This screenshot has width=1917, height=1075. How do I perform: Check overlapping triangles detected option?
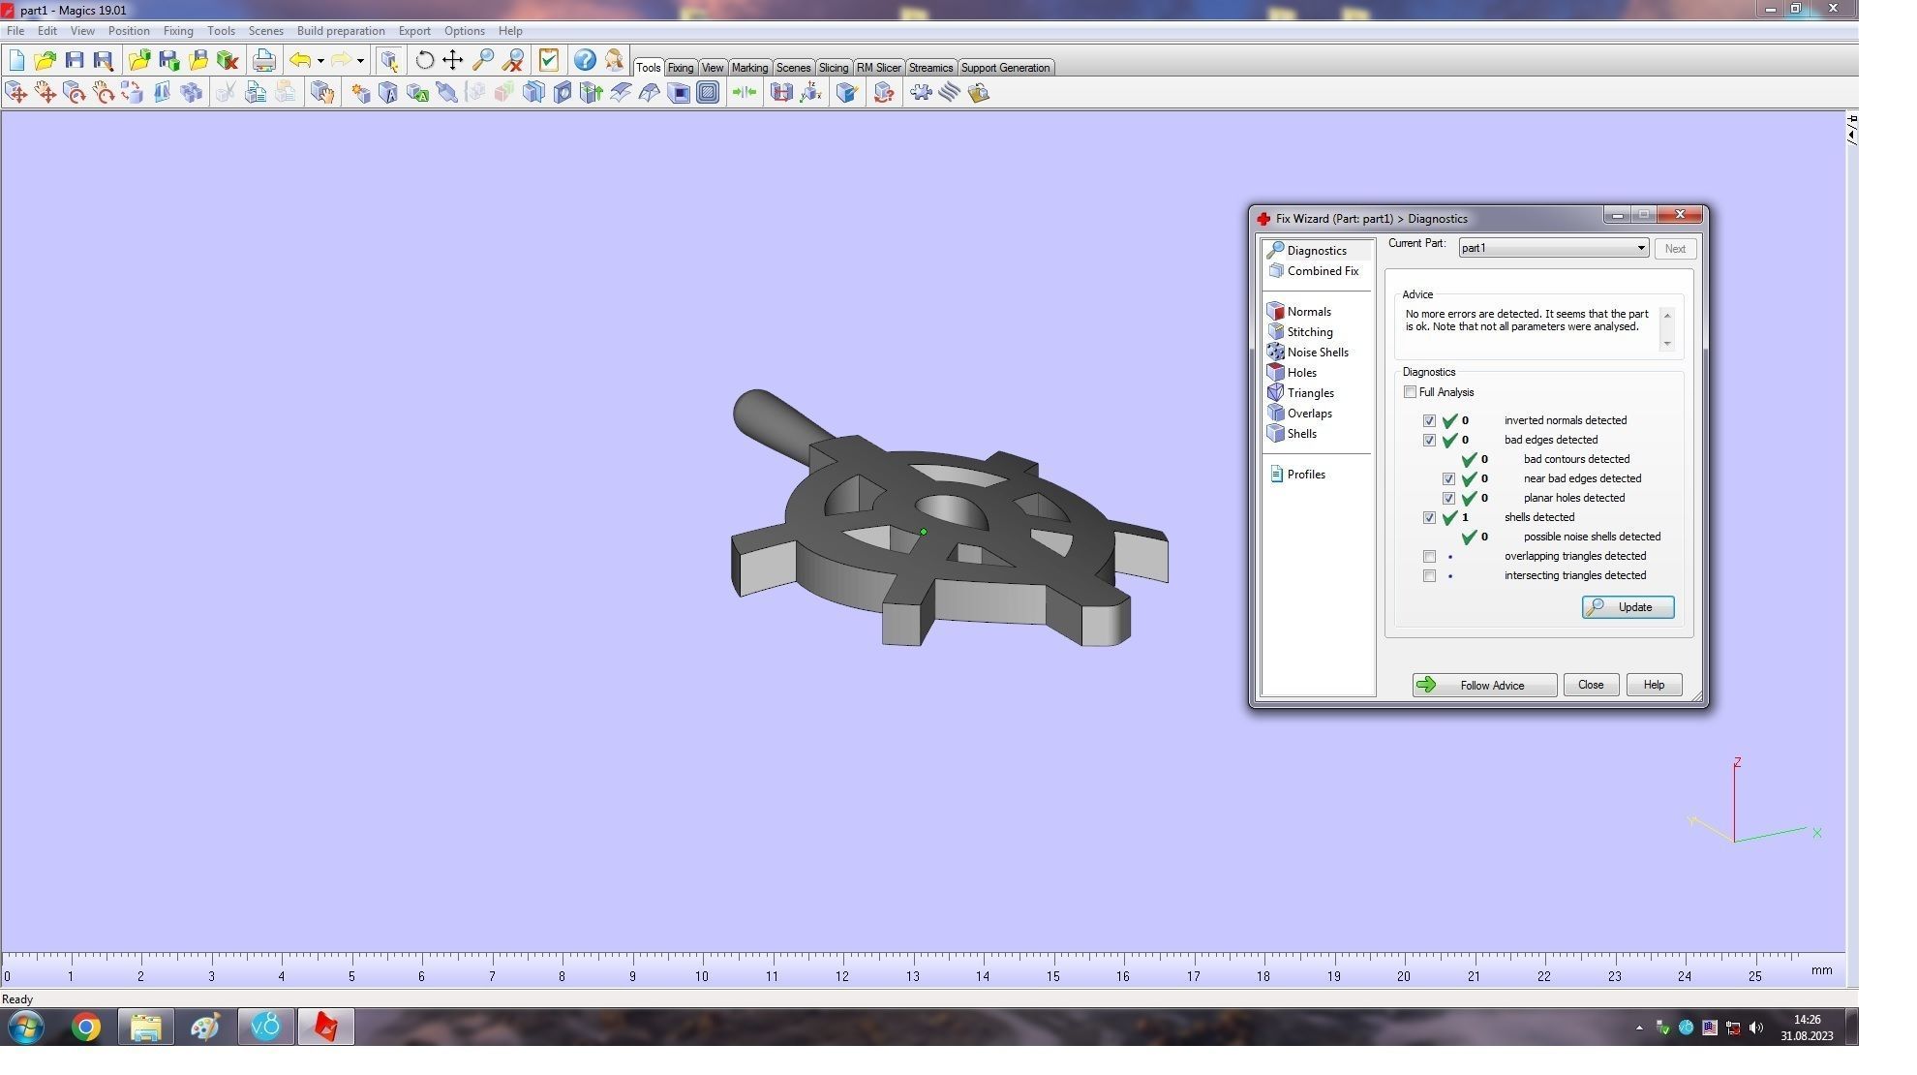(1429, 557)
